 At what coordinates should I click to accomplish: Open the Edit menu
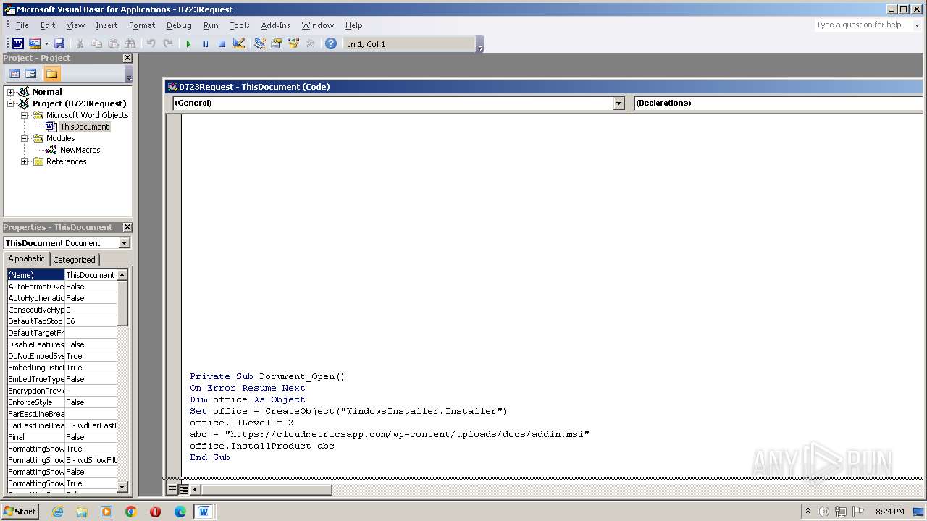[x=48, y=25]
